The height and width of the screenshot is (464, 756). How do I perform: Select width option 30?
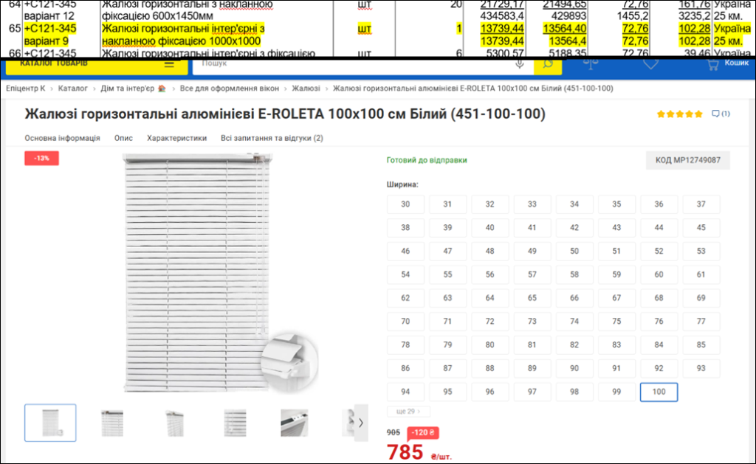click(x=405, y=204)
